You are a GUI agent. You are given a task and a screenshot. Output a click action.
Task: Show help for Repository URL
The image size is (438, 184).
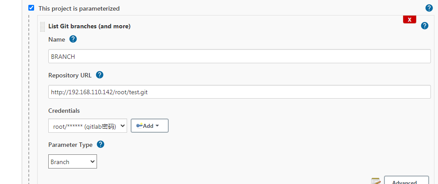tap(100, 75)
